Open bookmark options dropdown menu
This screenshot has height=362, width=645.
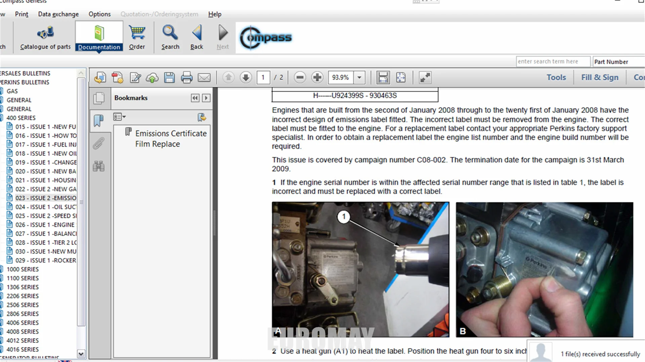(119, 117)
